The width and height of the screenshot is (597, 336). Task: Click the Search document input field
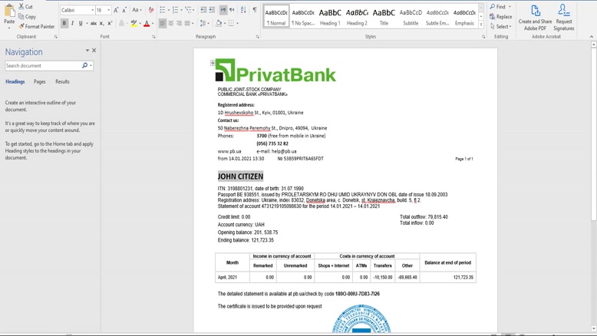tap(42, 66)
